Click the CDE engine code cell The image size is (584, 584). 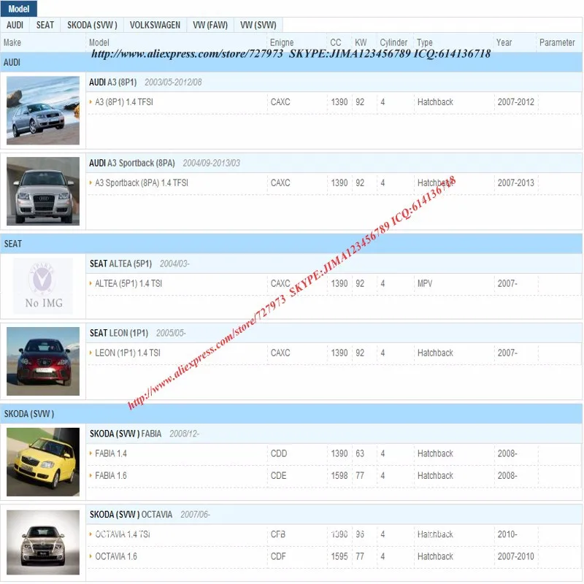[x=278, y=476]
